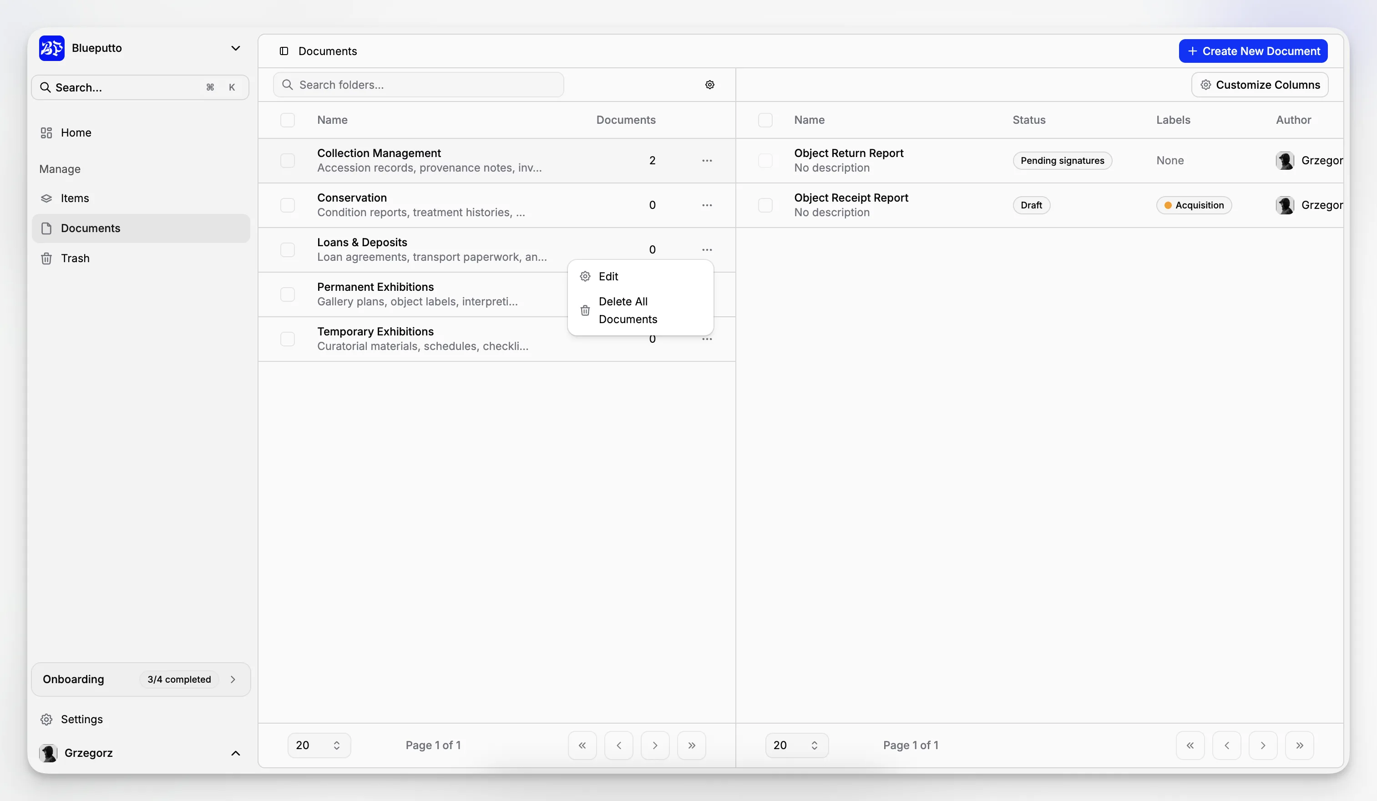This screenshot has width=1377, height=801.
Task: Open the Temporary Exhibitions folder
Action: coord(375,332)
